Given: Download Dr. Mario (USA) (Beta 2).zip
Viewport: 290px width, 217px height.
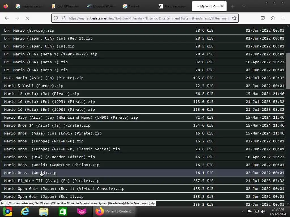Looking at the screenshot, I should [36, 62].
